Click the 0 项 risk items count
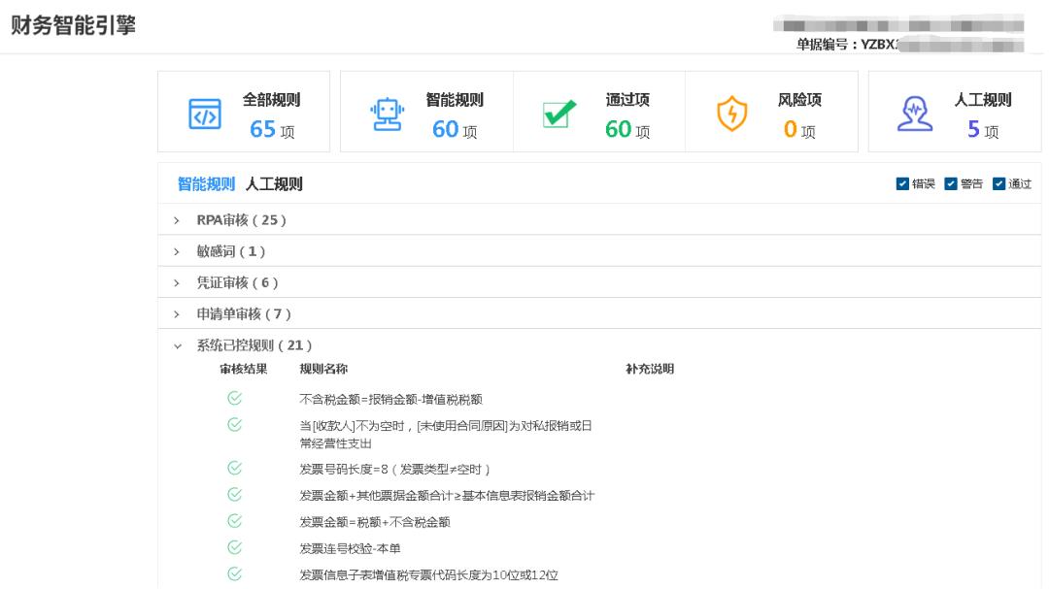Screen dimensions: 1049x589 [x=798, y=129]
